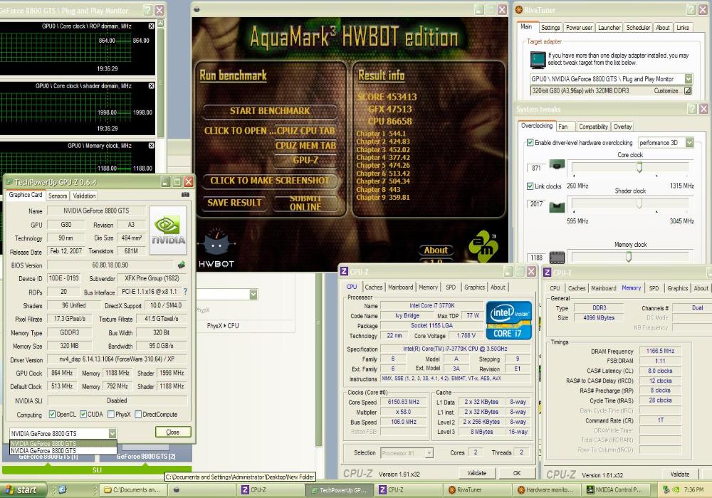This screenshot has height=498, width=712.
Task: Click the Bus Interface question mark icon
Action: 185,292
